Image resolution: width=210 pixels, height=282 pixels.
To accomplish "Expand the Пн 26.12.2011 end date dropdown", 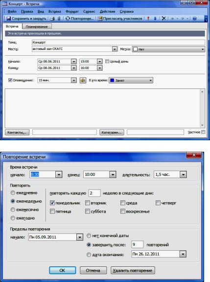I will pos(183,254).
